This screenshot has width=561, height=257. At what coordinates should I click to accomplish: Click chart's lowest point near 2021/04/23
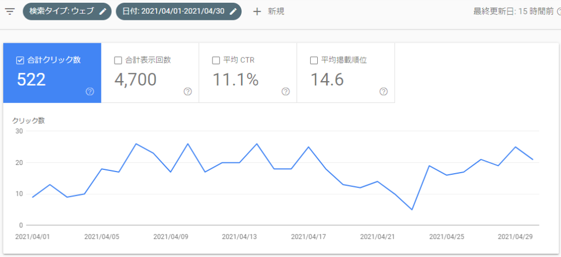[x=411, y=209]
